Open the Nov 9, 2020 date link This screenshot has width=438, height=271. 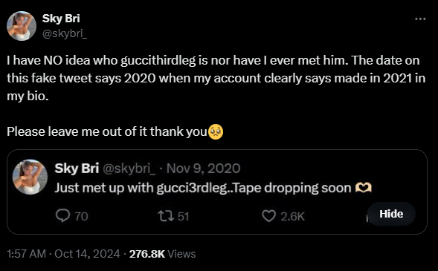(203, 169)
